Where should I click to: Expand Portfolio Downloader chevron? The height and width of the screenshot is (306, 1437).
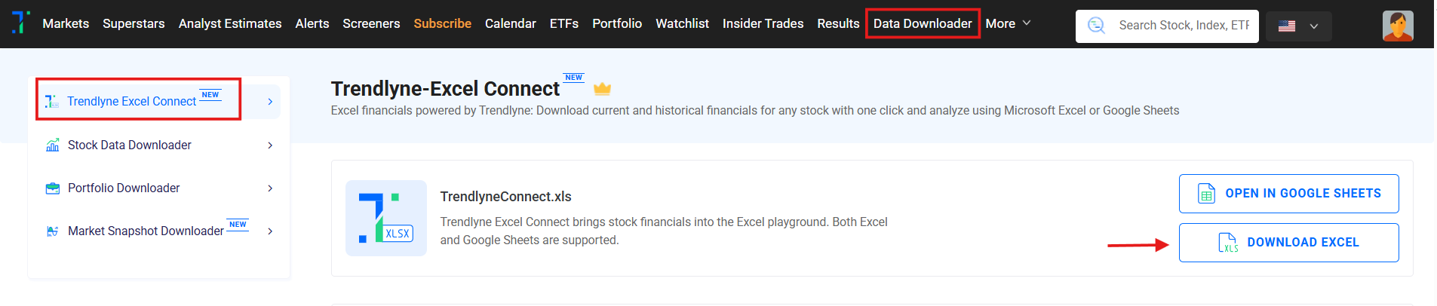click(x=270, y=188)
